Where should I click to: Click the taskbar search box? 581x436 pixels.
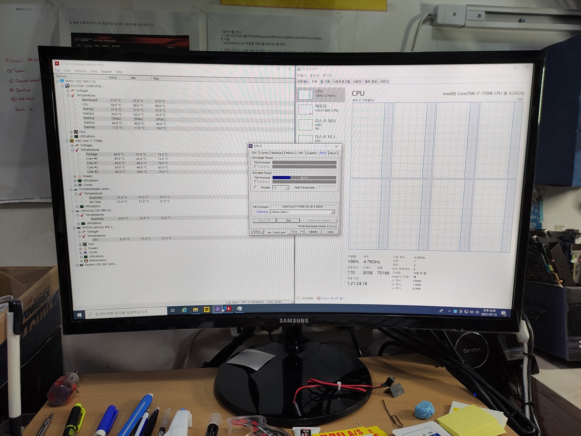pos(125,312)
